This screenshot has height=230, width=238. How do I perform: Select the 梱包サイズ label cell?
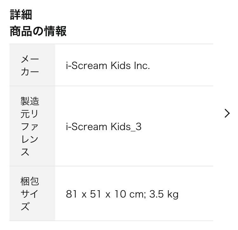pos(30,194)
